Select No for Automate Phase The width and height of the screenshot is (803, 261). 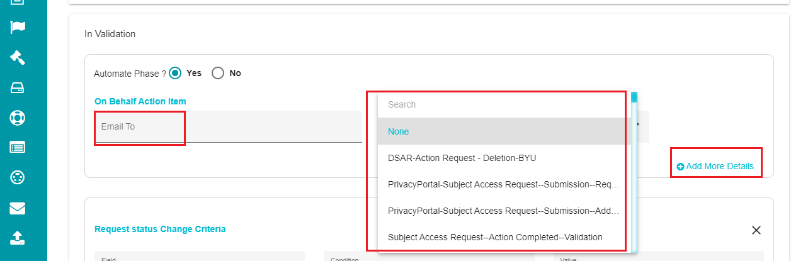(218, 73)
